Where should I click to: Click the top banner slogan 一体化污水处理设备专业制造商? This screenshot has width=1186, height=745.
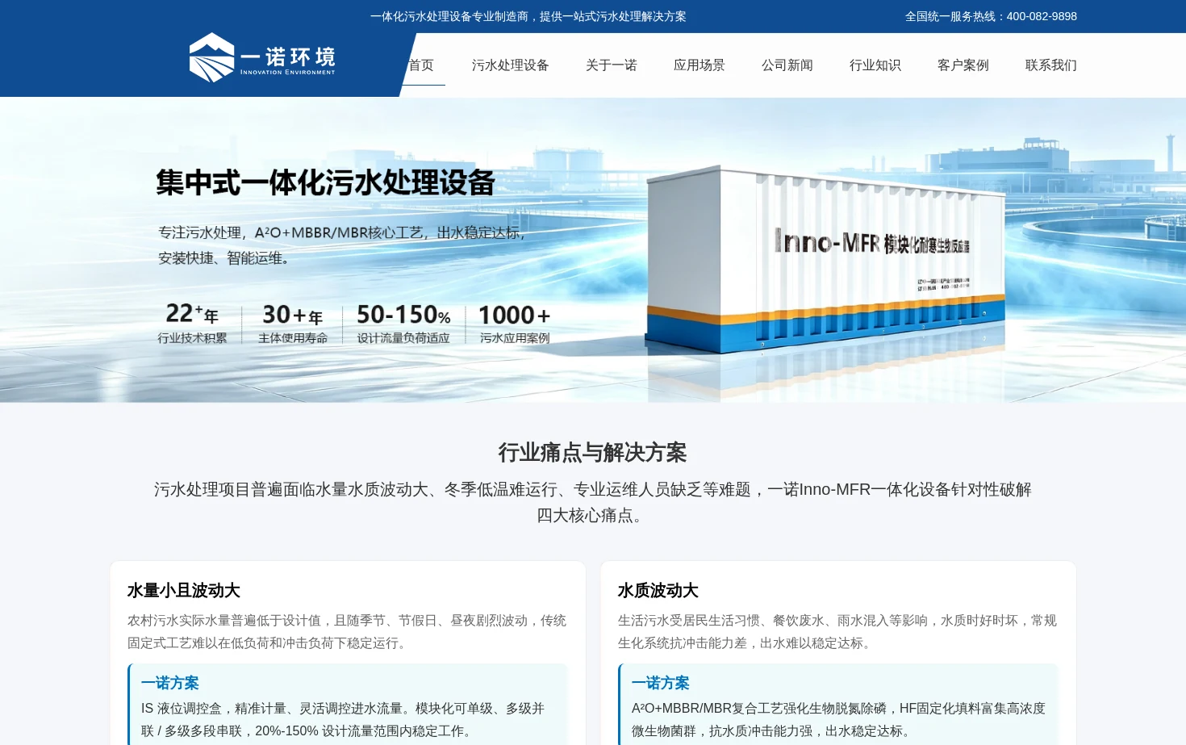click(x=449, y=16)
